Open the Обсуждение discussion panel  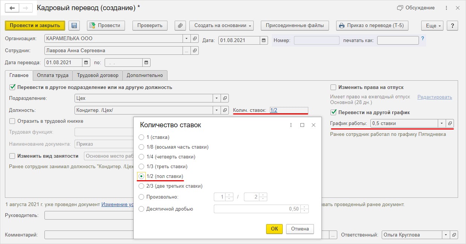[416, 8]
